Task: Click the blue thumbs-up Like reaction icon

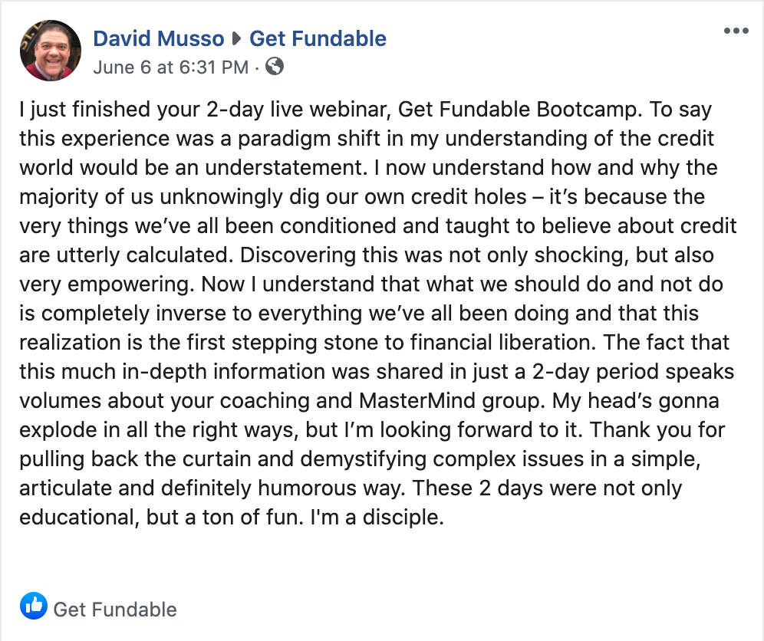Action: click(x=34, y=606)
